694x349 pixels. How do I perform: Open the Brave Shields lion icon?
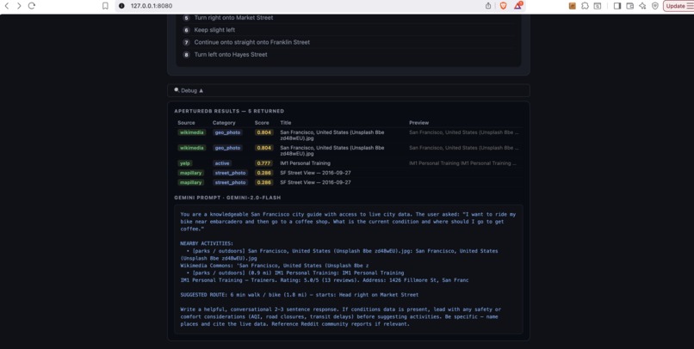coord(503,6)
